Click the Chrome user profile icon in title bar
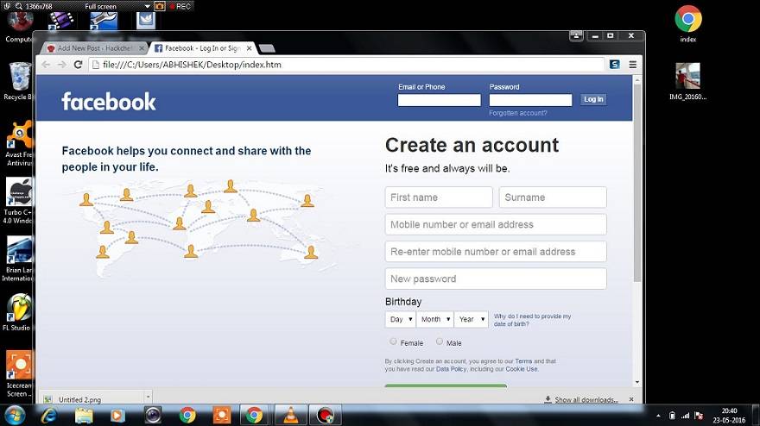This screenshot has height=426, width=760. pos(576,35)
